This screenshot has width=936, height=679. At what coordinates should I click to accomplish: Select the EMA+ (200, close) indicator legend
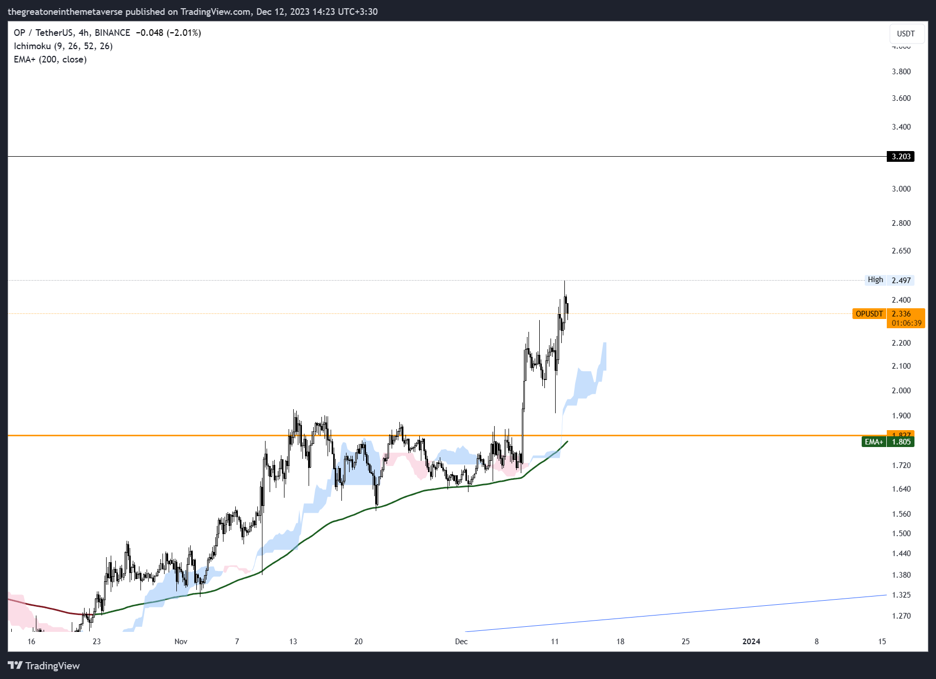click(x=50, y=59)
